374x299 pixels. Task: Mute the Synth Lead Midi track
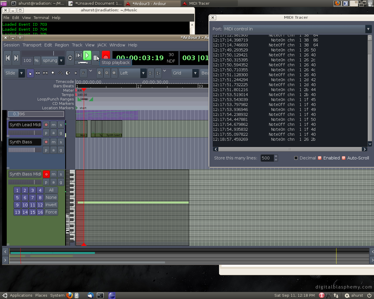pyautogui.click(x=53, y=125)
